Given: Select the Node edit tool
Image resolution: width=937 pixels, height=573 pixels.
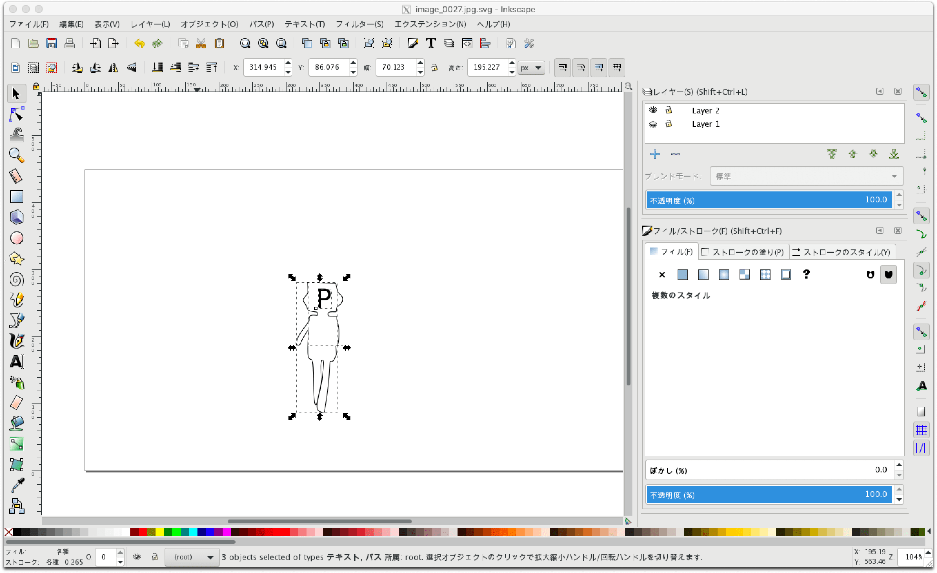Looking at the screenshot, I should click(16, 114).
